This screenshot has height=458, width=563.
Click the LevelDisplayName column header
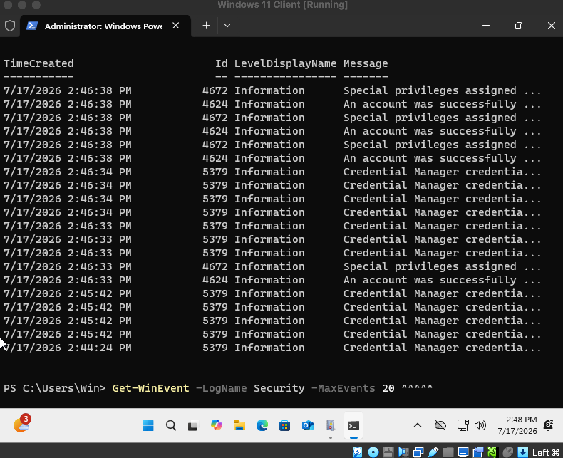pos(285,63)
